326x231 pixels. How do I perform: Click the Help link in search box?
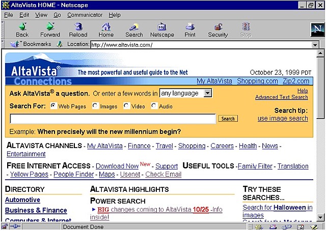[x=303, y=91]
